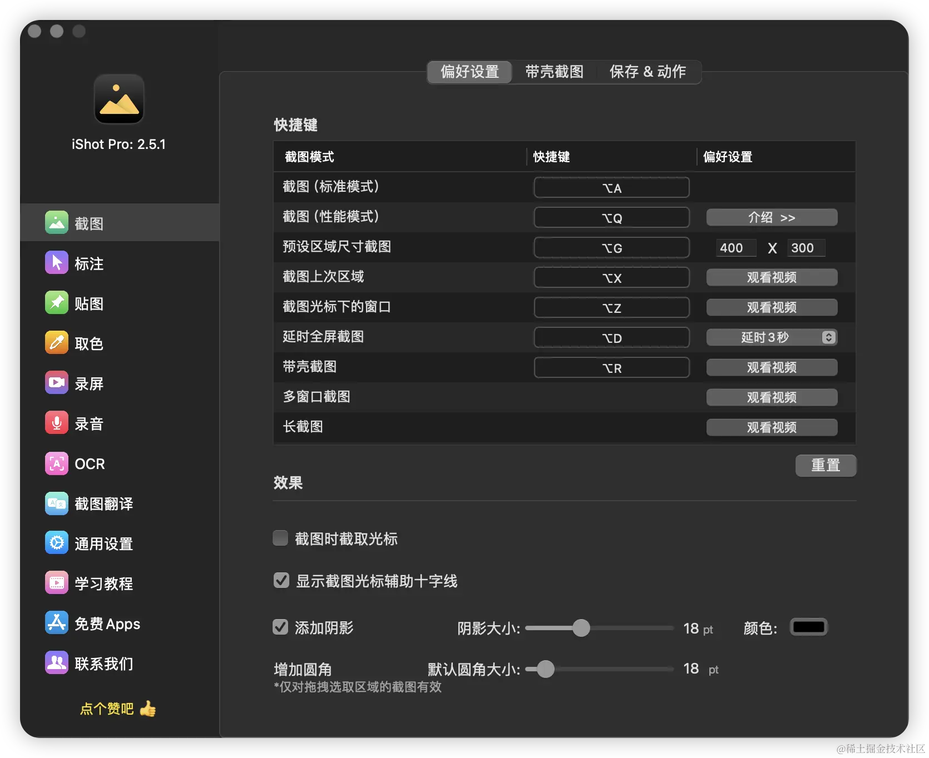Open the 录屏 screen recording section

pos(88,383)
